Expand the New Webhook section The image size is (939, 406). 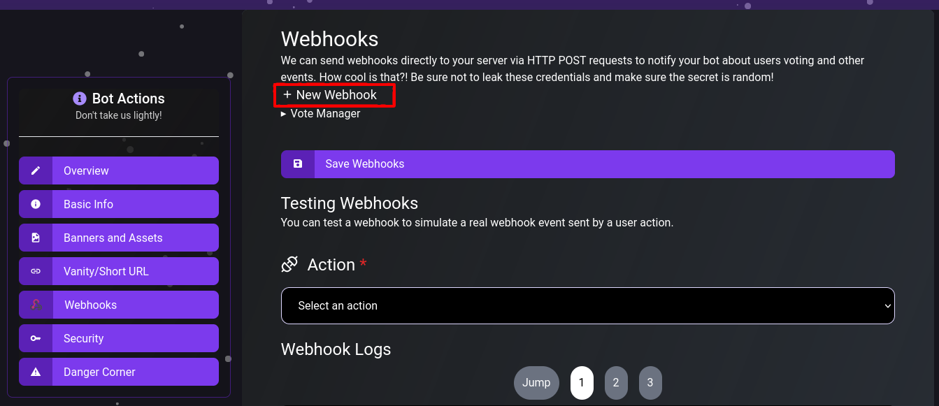pos(330,95)
